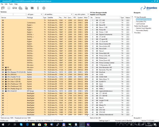
Task: Click lock icon on Vivid CZ row
Action: click(6, 91)
